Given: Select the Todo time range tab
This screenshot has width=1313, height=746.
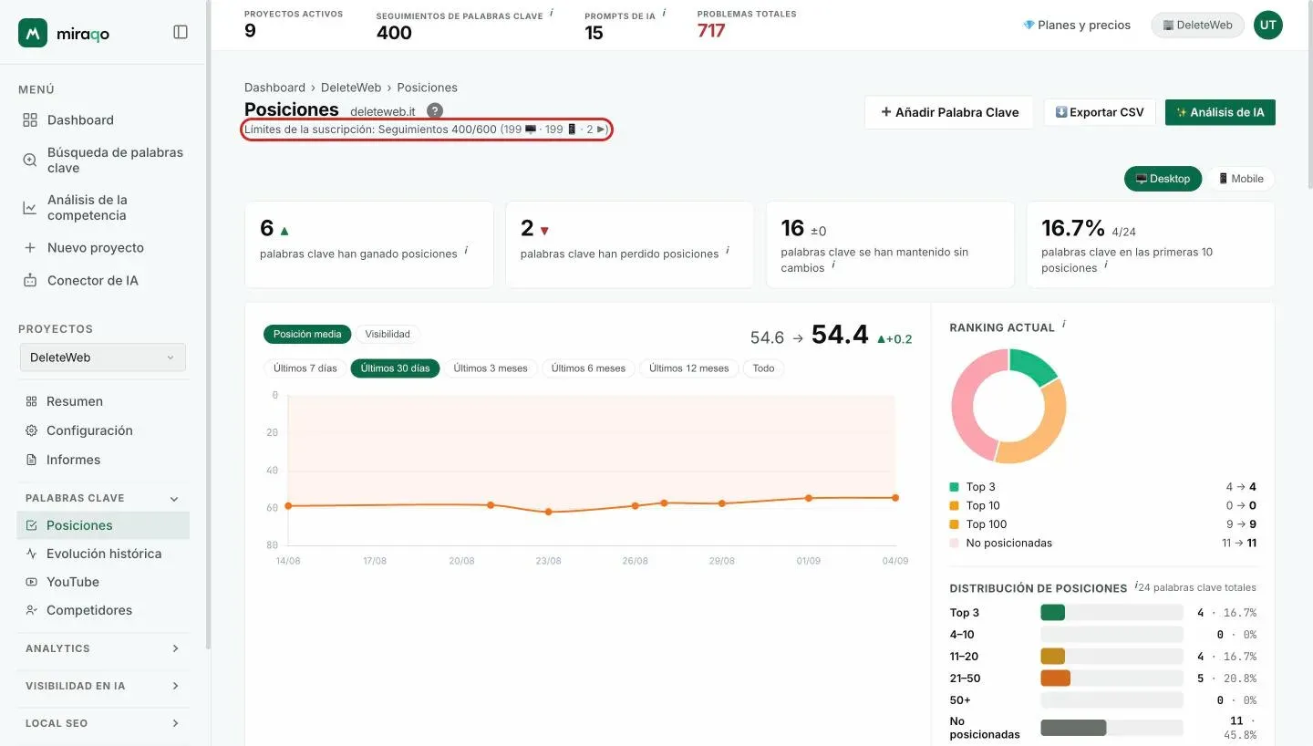Looking at the screenshot, I should (763, 368).
